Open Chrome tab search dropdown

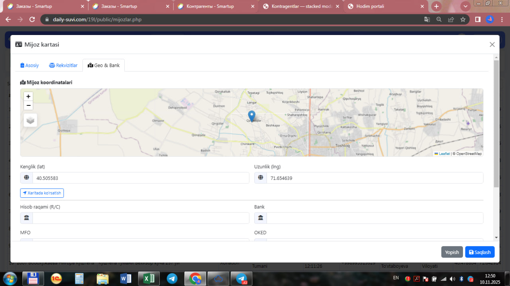(x=465, y=6)
